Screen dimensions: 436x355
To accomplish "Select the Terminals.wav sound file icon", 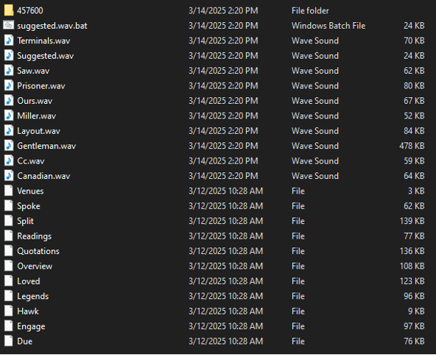I will click(x=9, y=41).
